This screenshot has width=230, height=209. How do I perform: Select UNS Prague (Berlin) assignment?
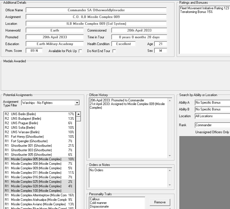[x=39, y=123]
